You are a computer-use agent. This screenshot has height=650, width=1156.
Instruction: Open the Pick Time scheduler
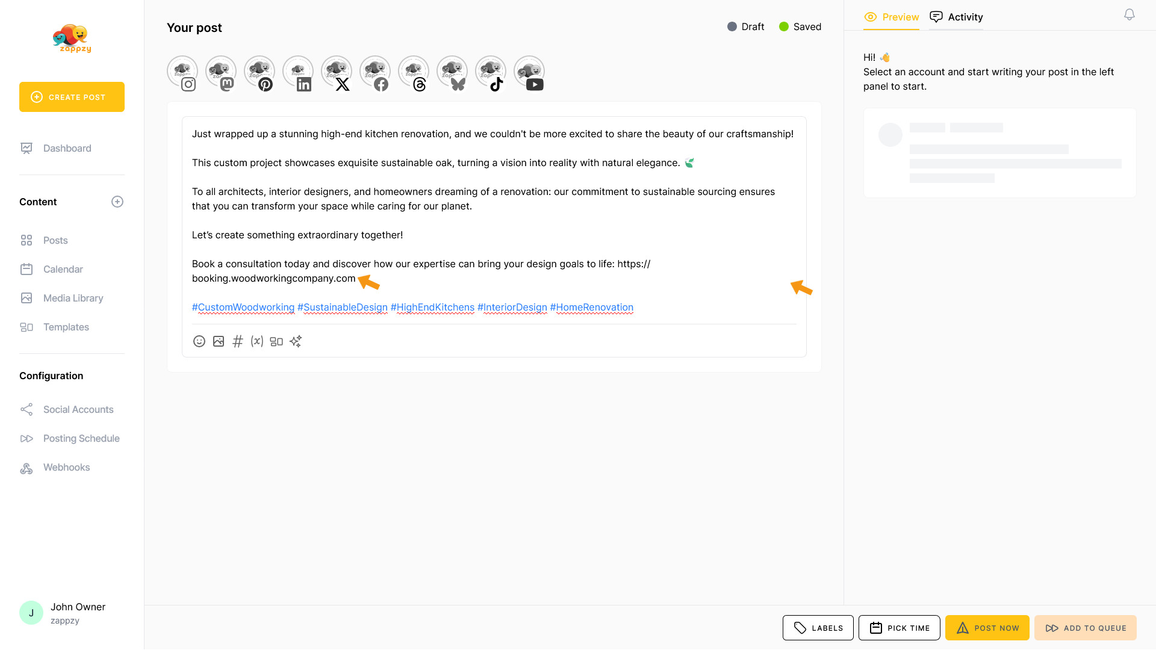pyautogui.click(x=899, y=628)
